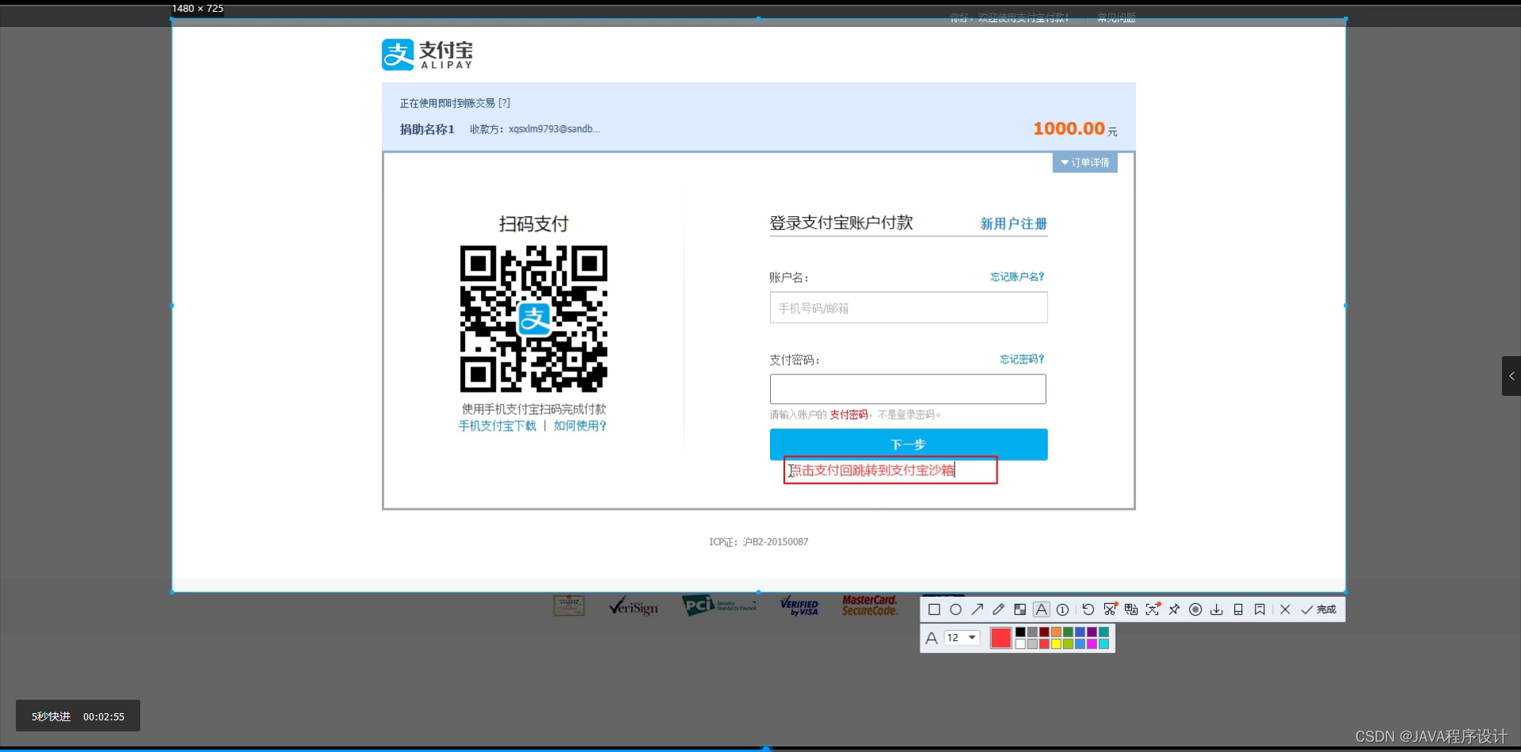
Task: Start a scrolling long screenshot (scissors icon)
Action: (x=1111, y=609)
